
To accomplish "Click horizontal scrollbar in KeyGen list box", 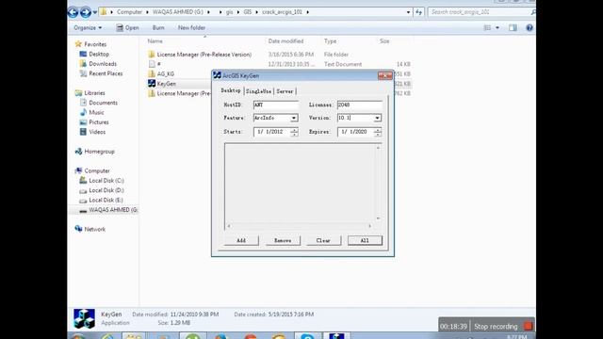I will [x=300, y=226].
